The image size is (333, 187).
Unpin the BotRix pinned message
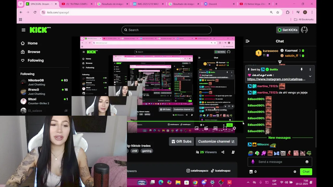click(x=302, y=70)
